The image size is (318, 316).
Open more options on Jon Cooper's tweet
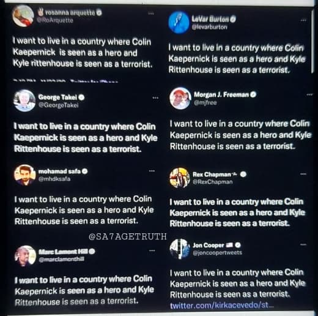303,244
